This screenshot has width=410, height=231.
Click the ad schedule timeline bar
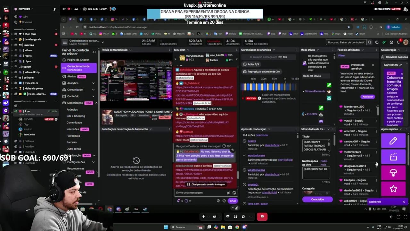tap(269, 87)
